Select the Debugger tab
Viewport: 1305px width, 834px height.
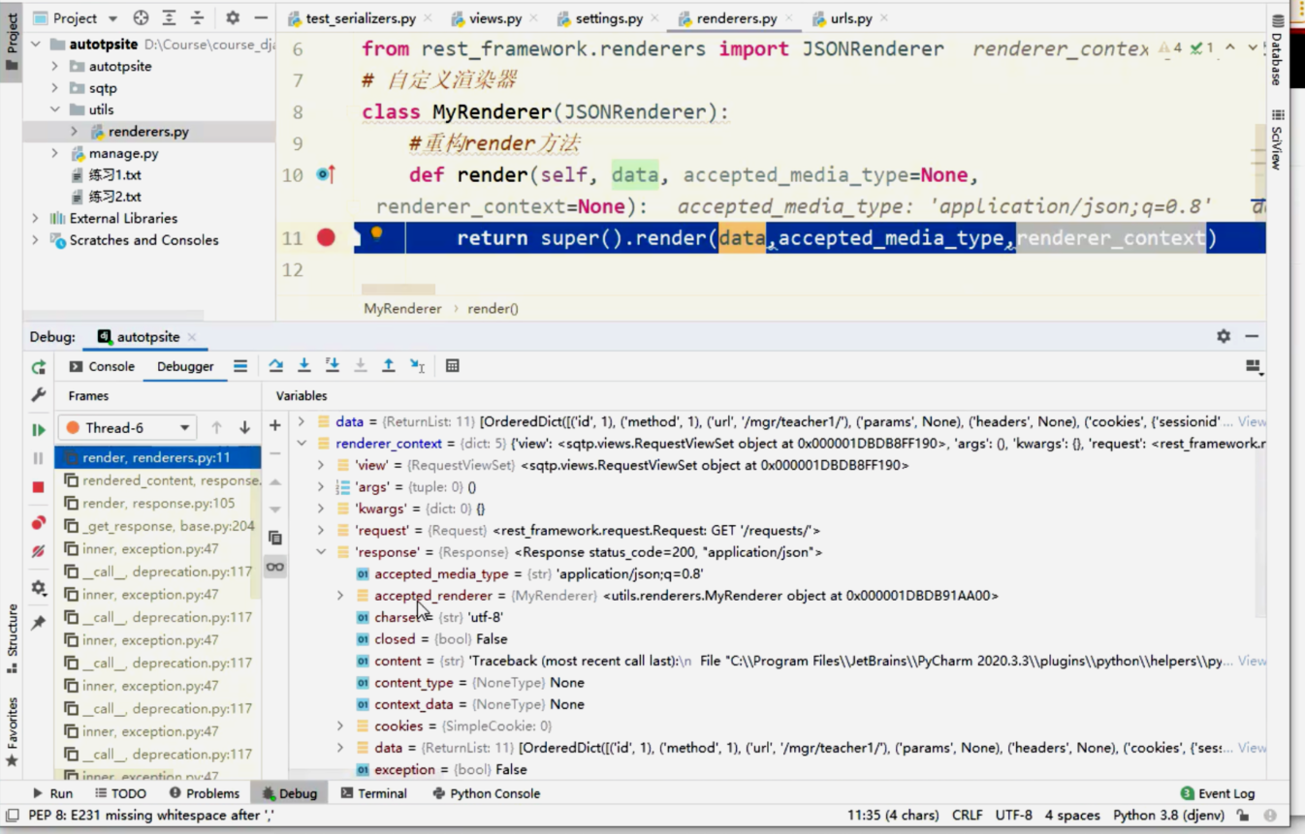(x=185, y=366)
